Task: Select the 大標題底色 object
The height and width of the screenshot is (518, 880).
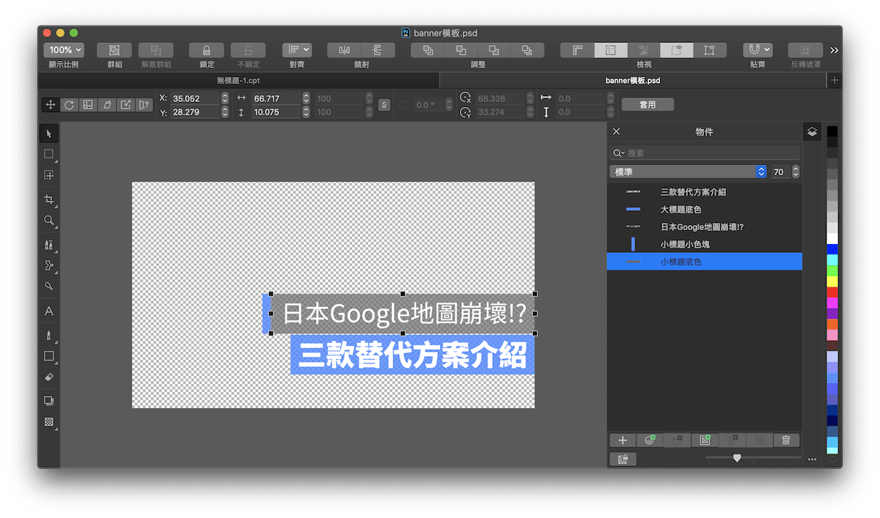Action: [704, 210]
